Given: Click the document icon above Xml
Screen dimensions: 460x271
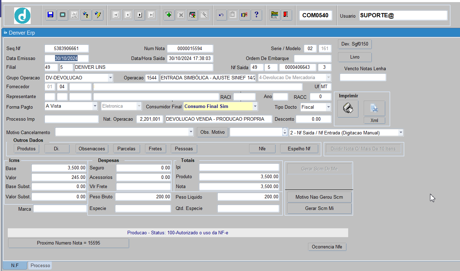Looking at the screenshot, I should tap(374, 108).
